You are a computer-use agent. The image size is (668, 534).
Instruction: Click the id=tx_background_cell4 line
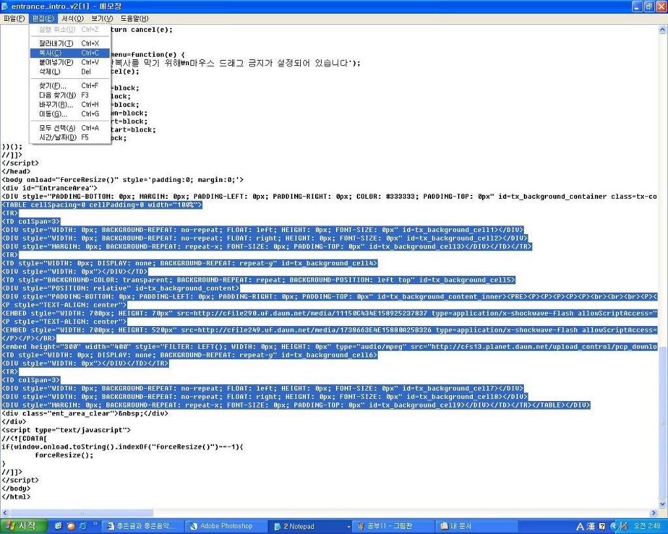pyautogui.click(x=190, y=263)
